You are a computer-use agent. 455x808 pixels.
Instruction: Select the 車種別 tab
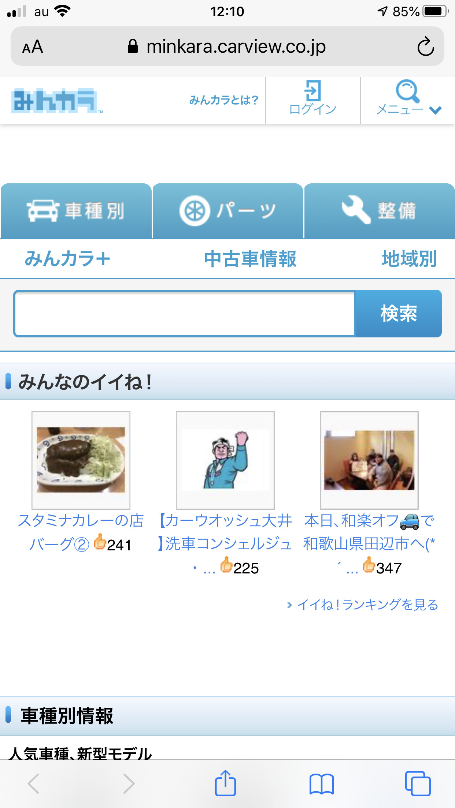tap(76, 211)
